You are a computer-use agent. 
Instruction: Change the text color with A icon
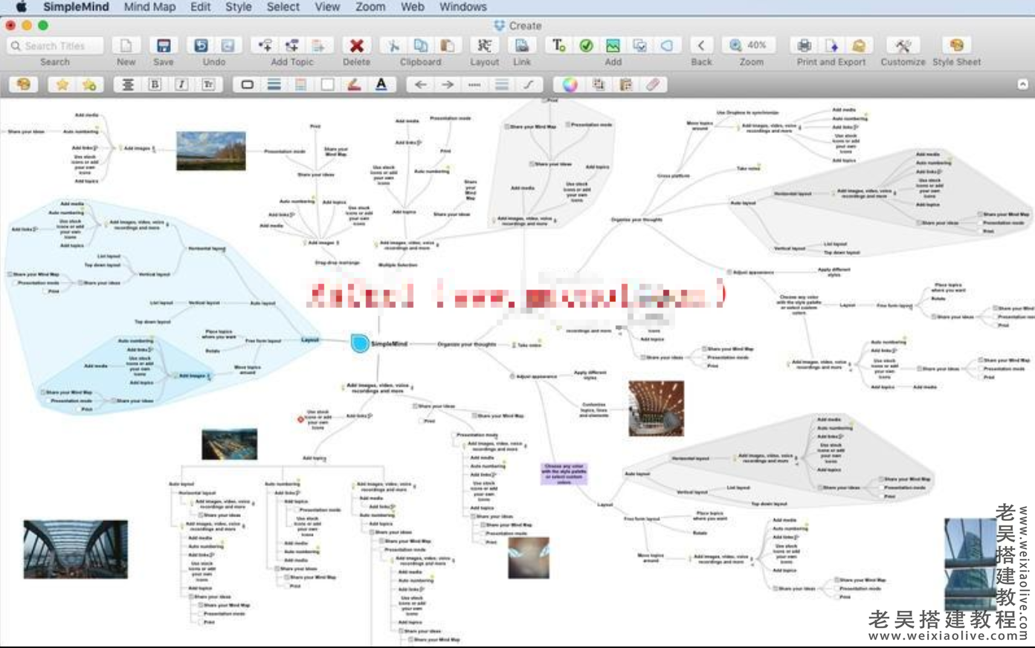(381, 85)
